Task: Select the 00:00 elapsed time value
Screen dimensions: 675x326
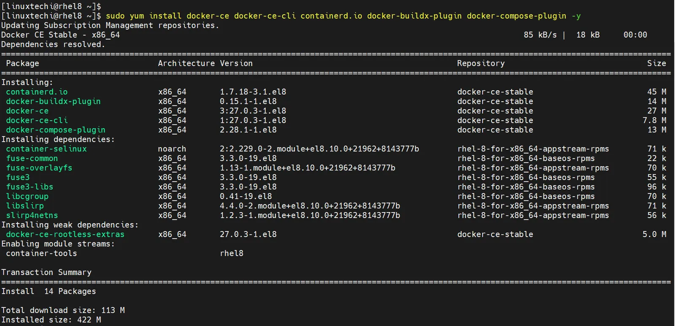Action: click(x=635, y=35)
